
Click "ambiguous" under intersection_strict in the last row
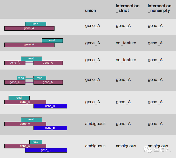point(126,146)
